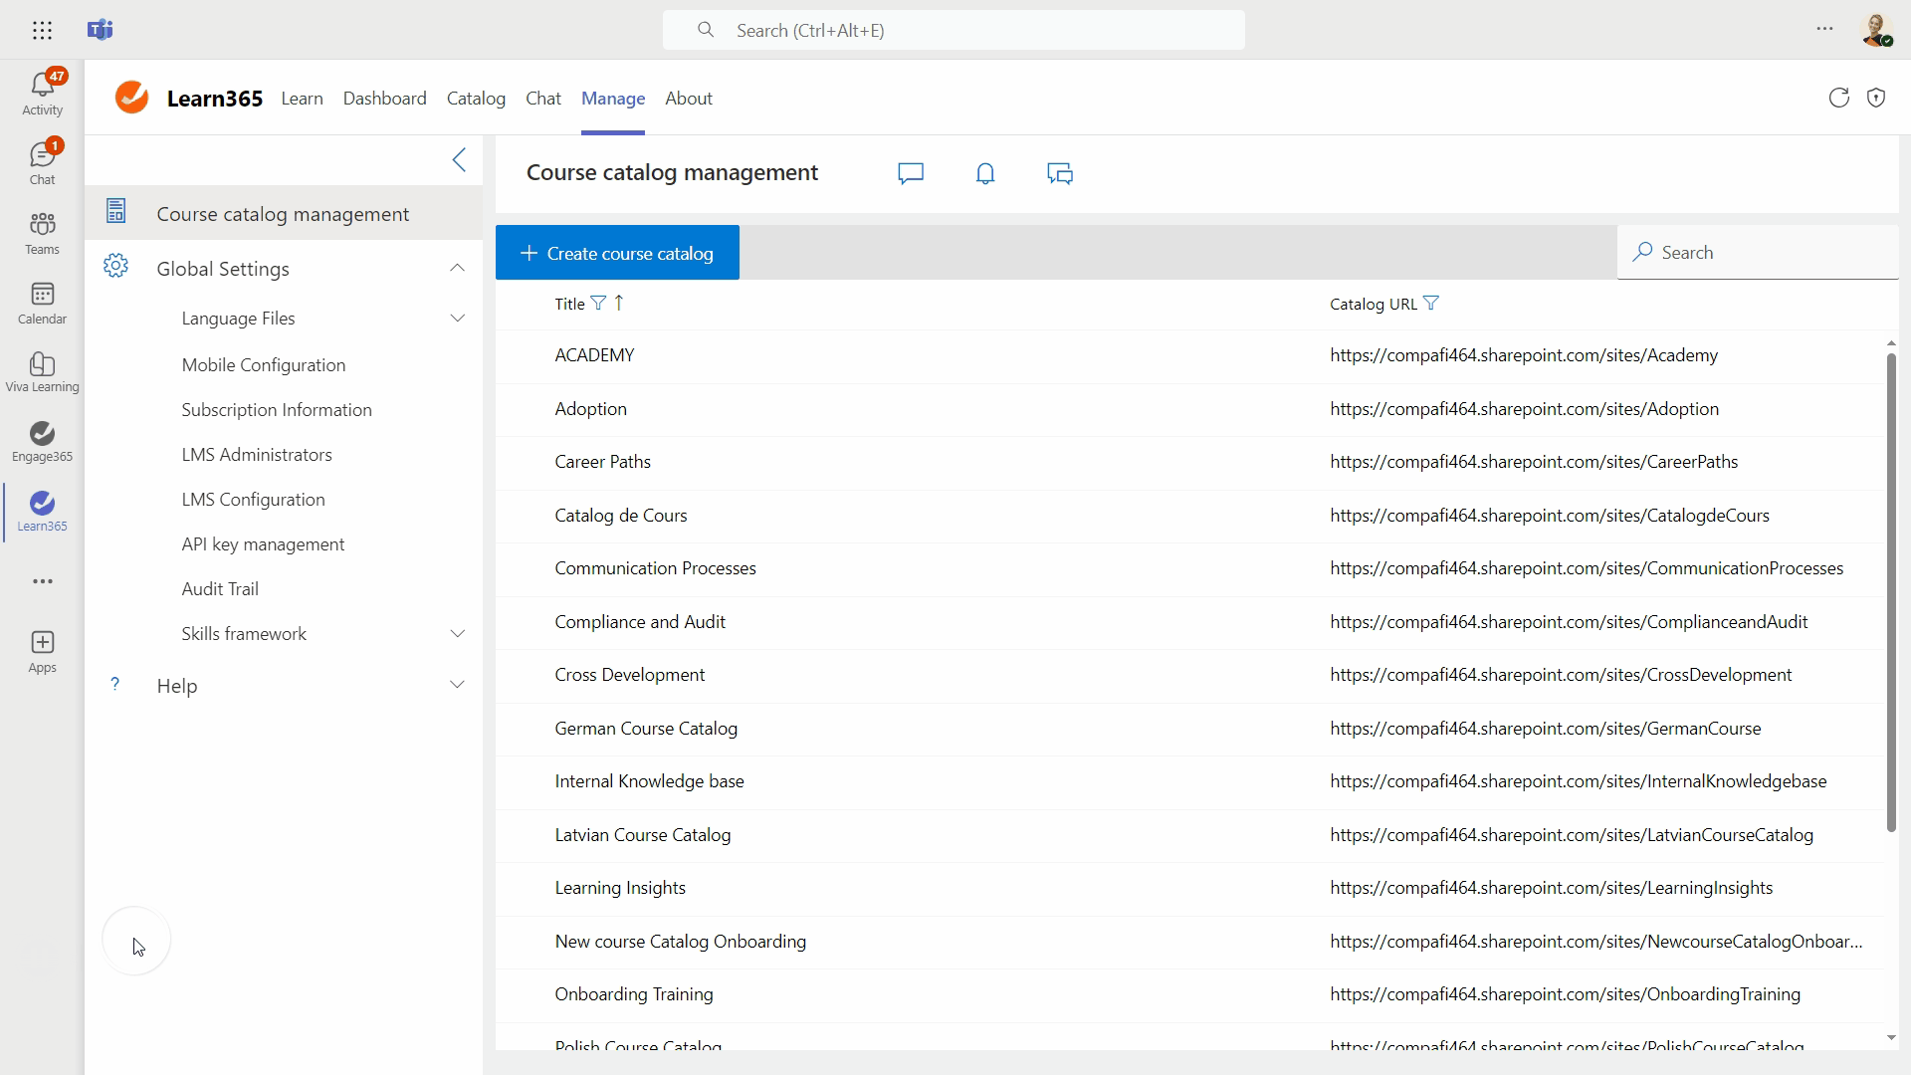Select Course catalog management menu item
The width and height of the screenshot is (1911, 1075).
pyautogui.click(x=284, y=213)
